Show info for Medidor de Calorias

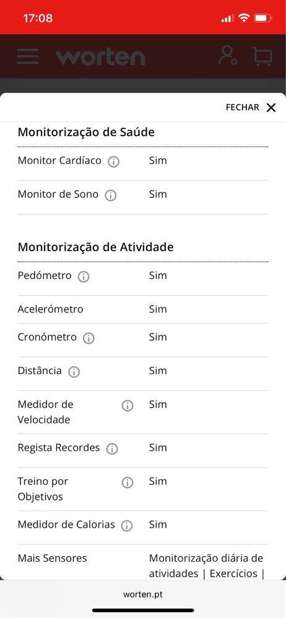pos(127,525)
